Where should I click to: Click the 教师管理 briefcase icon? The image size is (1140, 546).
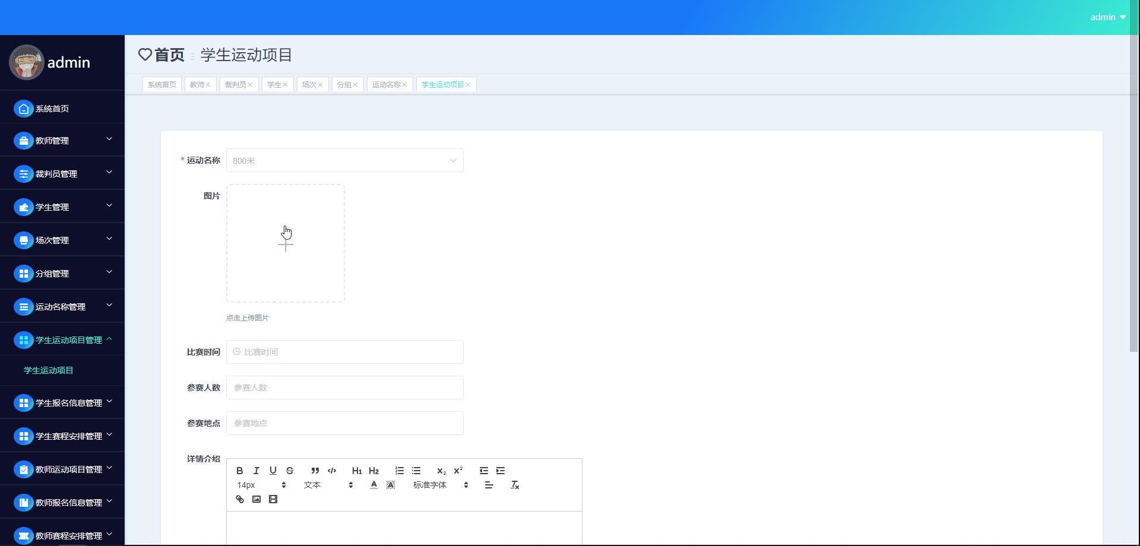tap(23, 141)
